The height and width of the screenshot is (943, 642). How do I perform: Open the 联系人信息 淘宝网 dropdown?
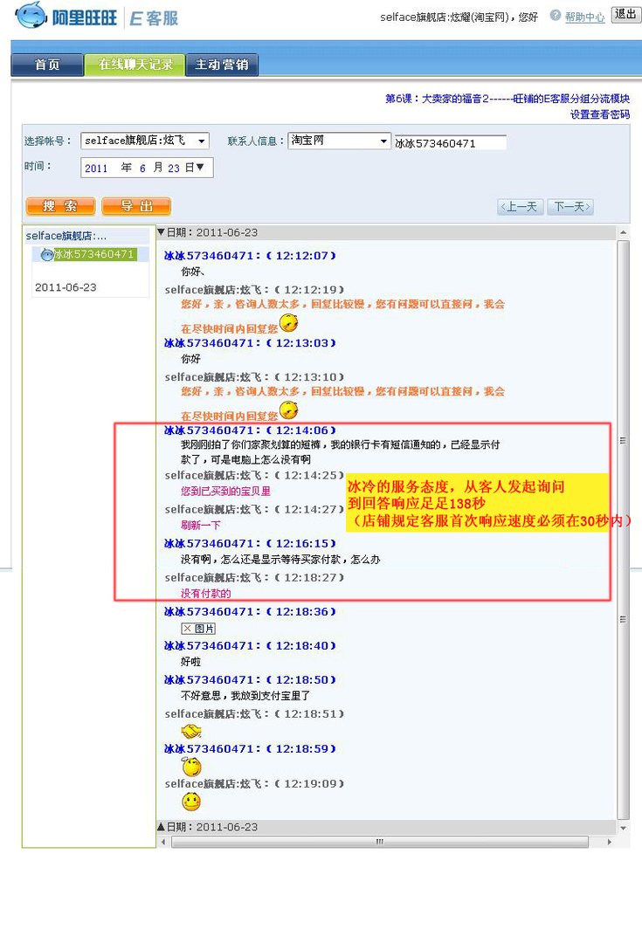click(340, 141)
